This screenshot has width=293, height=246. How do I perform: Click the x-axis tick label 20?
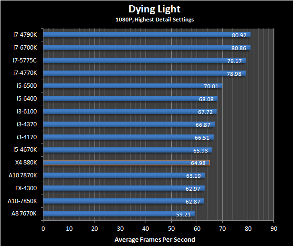point(94,229)
